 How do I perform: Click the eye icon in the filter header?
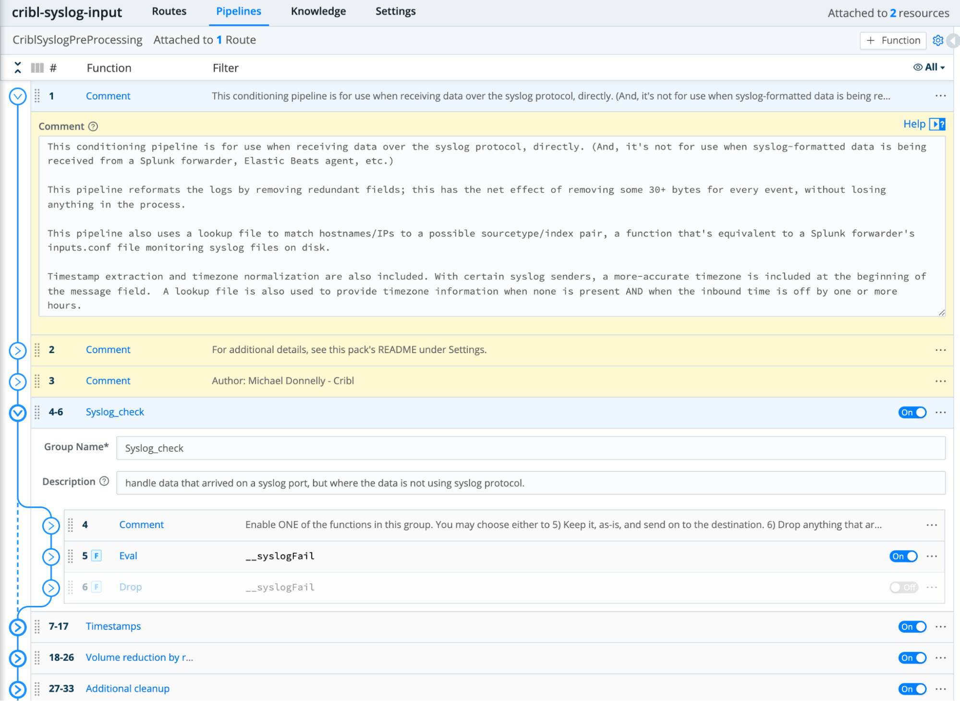point(918,67)
